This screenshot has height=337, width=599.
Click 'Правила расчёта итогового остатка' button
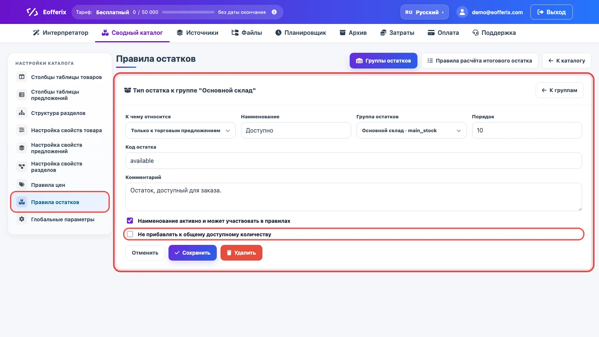[480, 61]
